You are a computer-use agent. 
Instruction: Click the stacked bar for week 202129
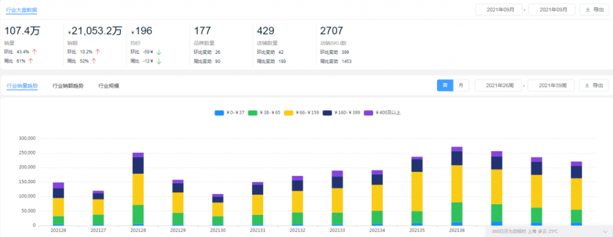pyautogui.click(x=178, y=203)
